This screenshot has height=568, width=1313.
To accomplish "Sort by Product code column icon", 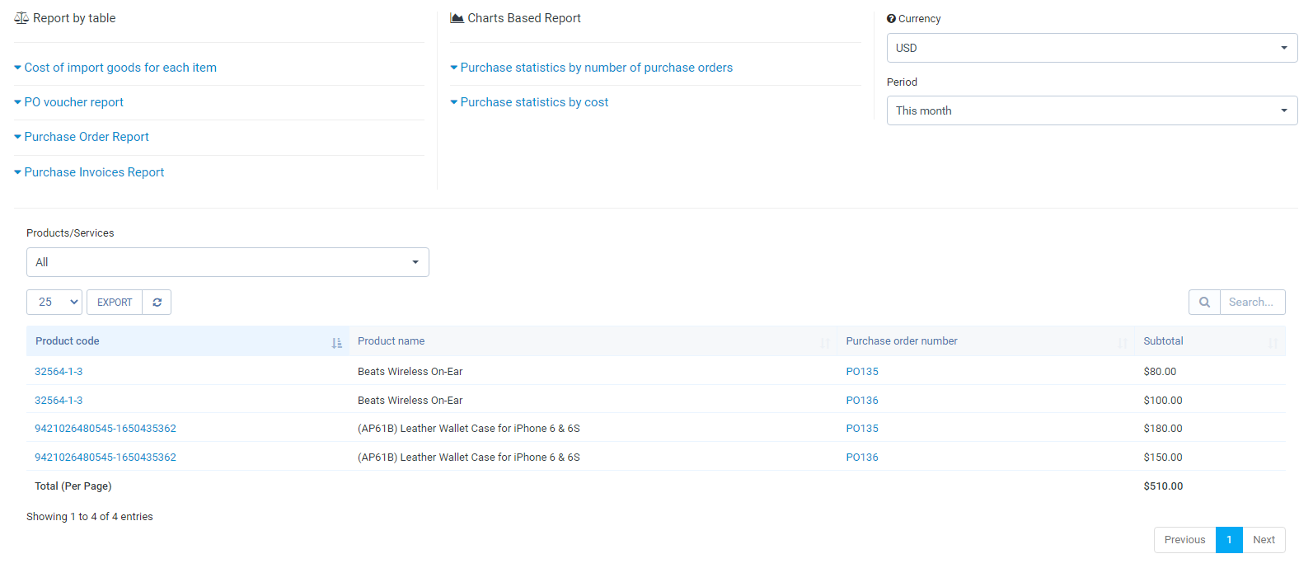I will point(336,342).
